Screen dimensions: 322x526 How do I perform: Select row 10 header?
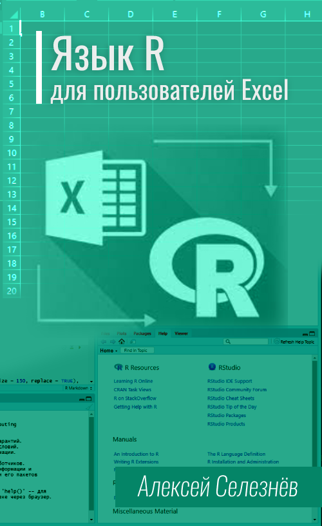[12, 153]
